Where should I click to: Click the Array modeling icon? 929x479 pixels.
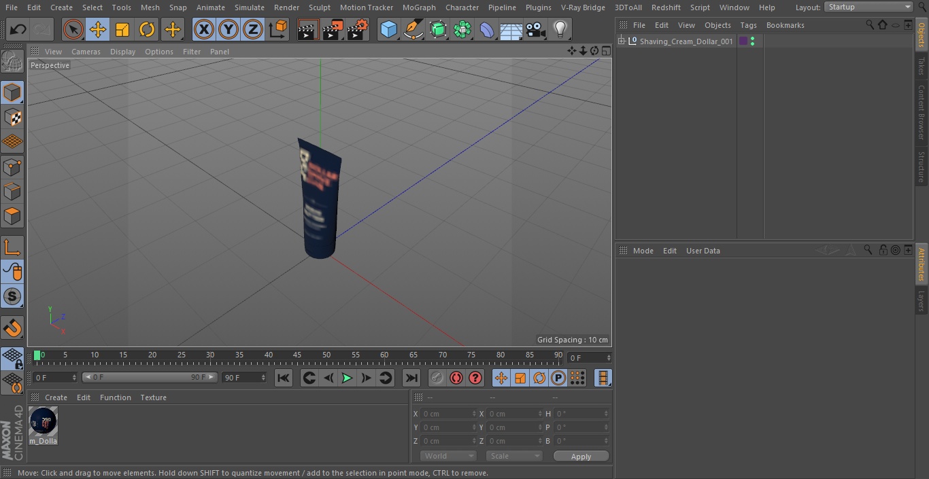click(462, 29)
